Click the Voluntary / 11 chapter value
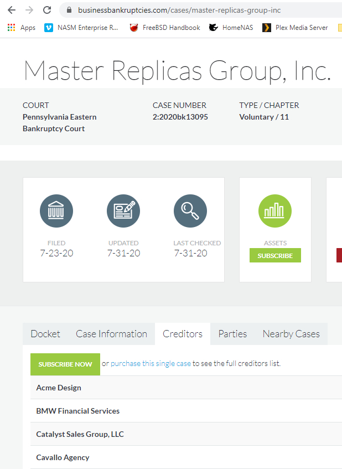Image resolution: width=342 pixels, height=469 pixels. coord(264,117)
